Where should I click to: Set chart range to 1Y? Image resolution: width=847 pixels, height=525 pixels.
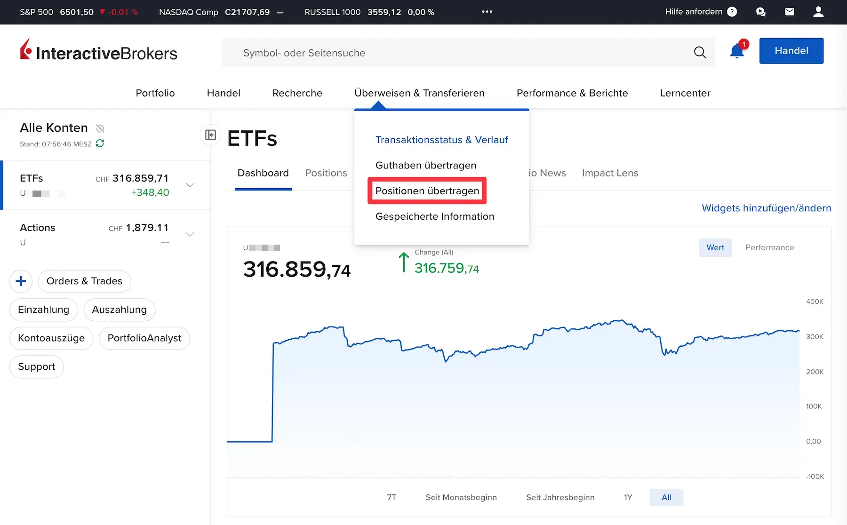tap(628, 497)
